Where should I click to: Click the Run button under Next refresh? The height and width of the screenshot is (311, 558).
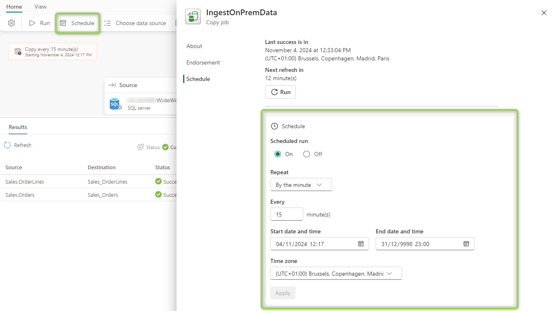pos(280,92)
